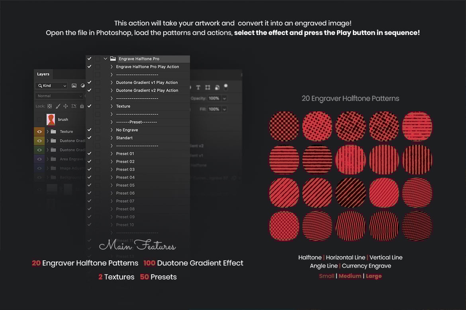The width and height of the screenshot is (466, 310).
Task: Select the Duotone Gradient v1 Play Action
Action: pos(147,83)
